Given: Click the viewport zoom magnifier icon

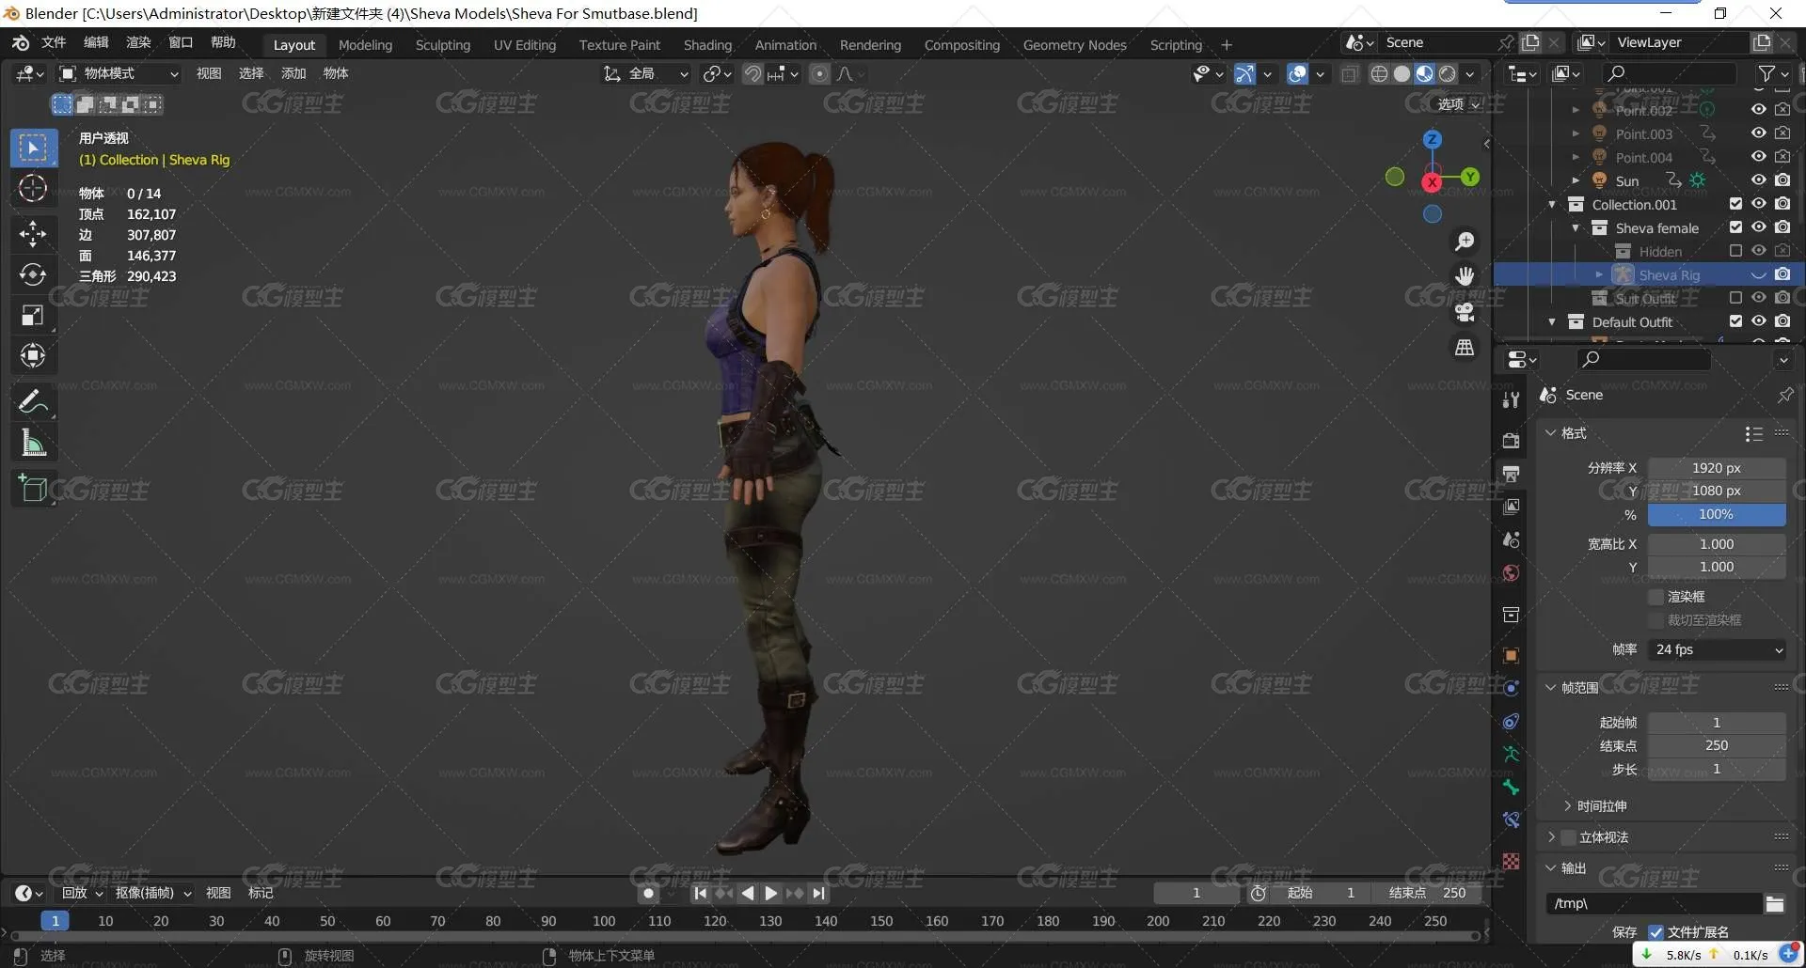Looking at the screenshot, I should pos(1465,242).
